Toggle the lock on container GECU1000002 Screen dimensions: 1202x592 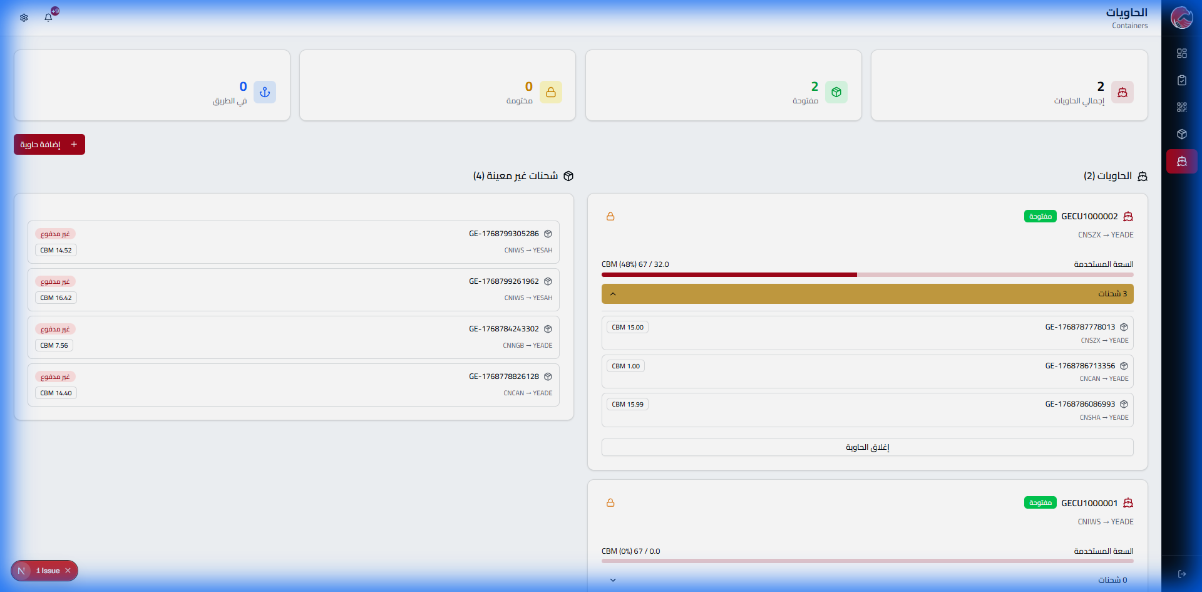coord(610,217)
